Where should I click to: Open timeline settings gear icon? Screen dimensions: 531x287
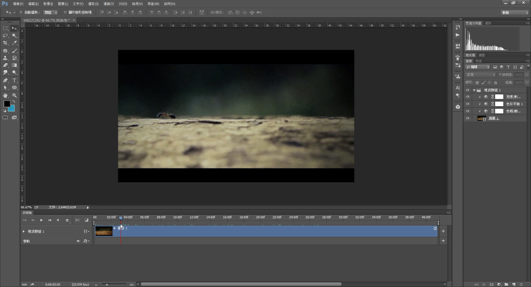click(x=67, y=220)
